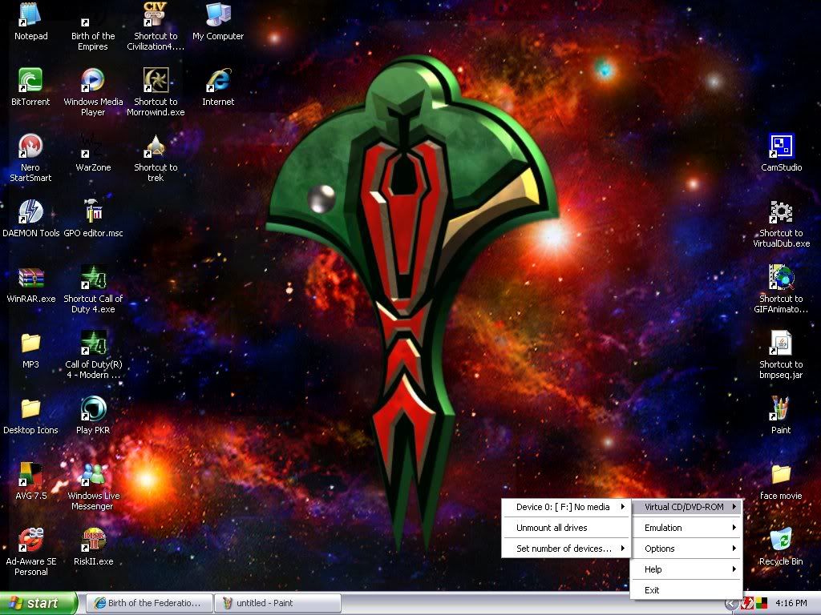Open the Desktop Icons folder
Image resolution: width=821 pixels, height=615 pixels.
click(x=30, y=408)
